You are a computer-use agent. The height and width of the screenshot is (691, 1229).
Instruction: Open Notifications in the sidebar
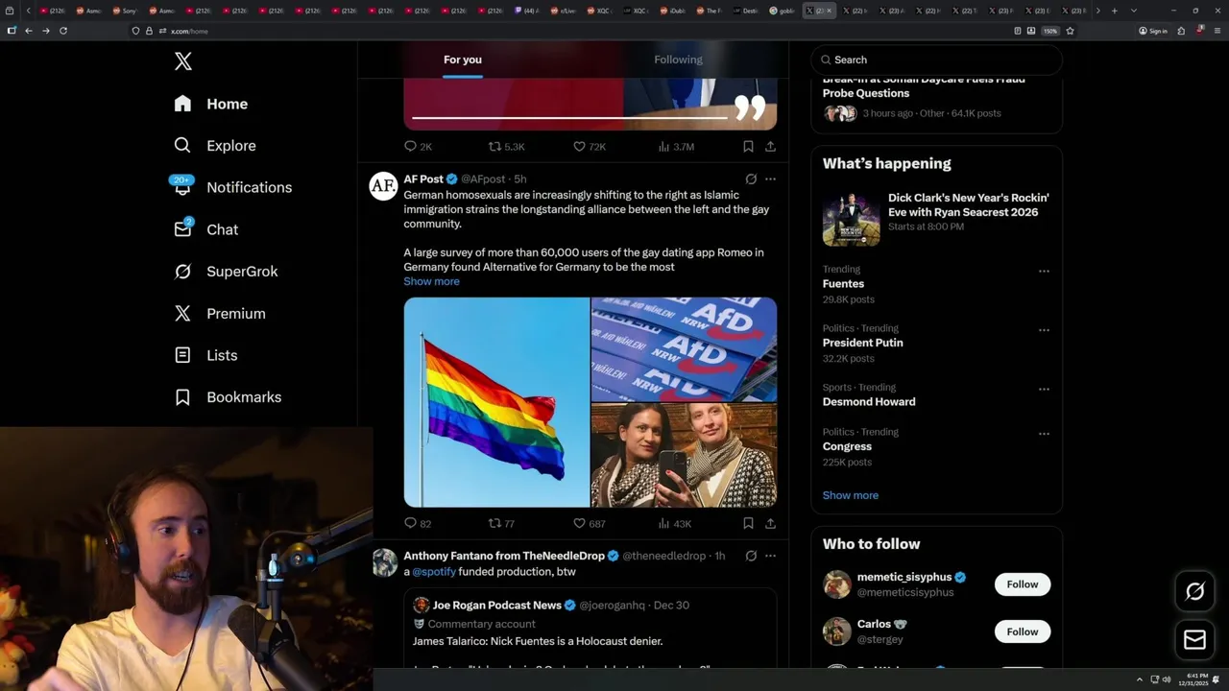coord(232,187)
